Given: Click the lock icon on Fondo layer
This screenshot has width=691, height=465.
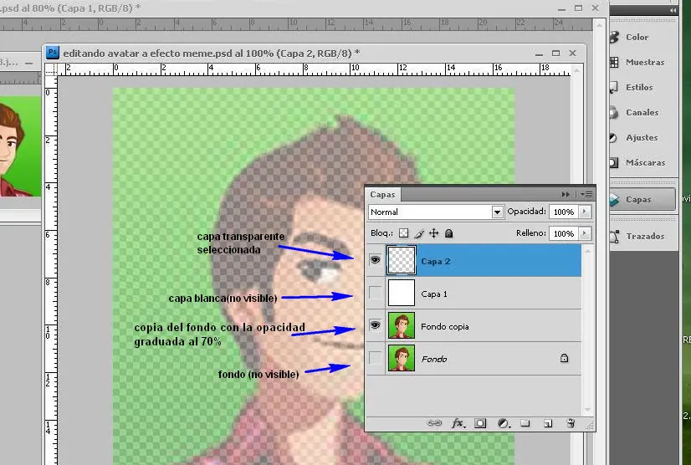Looking at the screenshot, I should 564,358.
